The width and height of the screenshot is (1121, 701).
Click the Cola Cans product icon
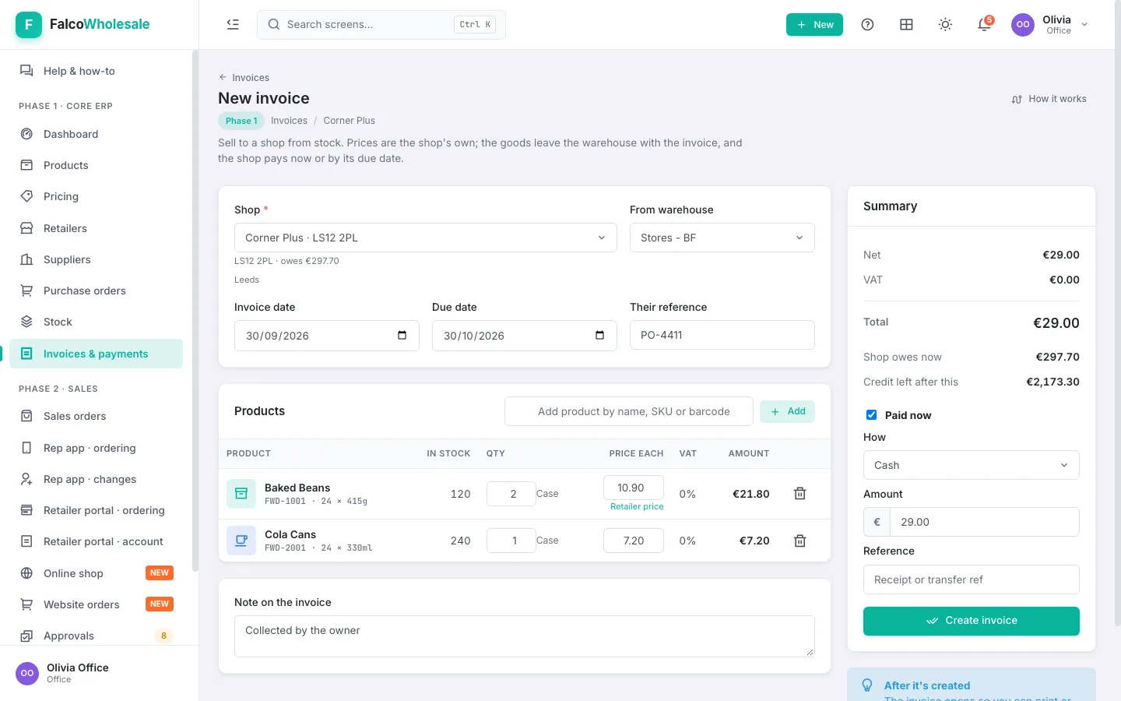tap(241, 541)
